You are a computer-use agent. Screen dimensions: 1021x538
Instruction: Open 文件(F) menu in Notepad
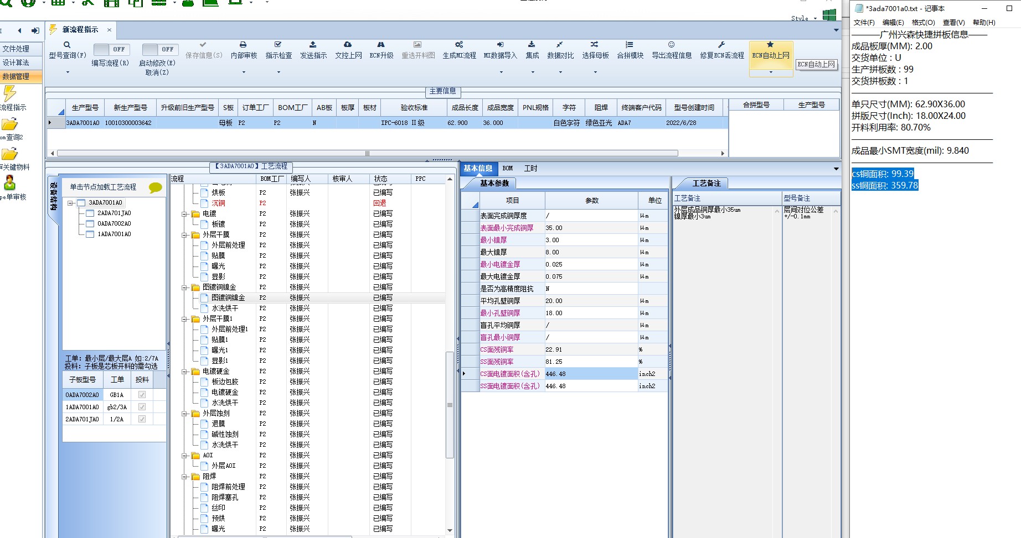[864, 23]
